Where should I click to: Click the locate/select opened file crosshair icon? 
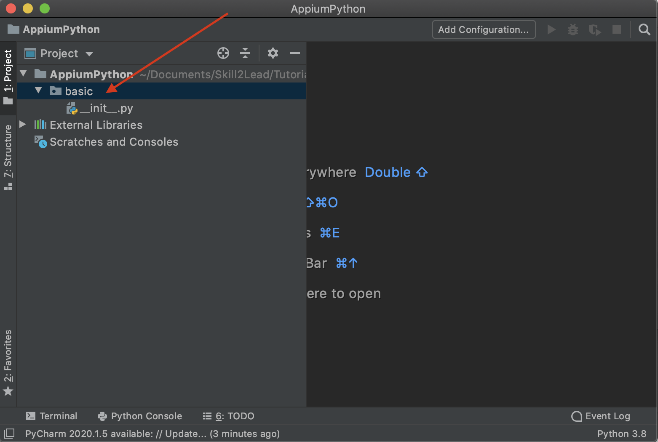[223, 53]
